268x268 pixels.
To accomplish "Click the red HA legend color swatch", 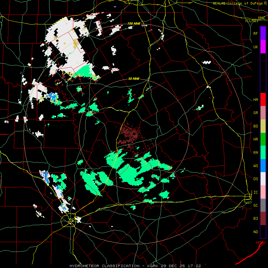I will pos(263,99).
